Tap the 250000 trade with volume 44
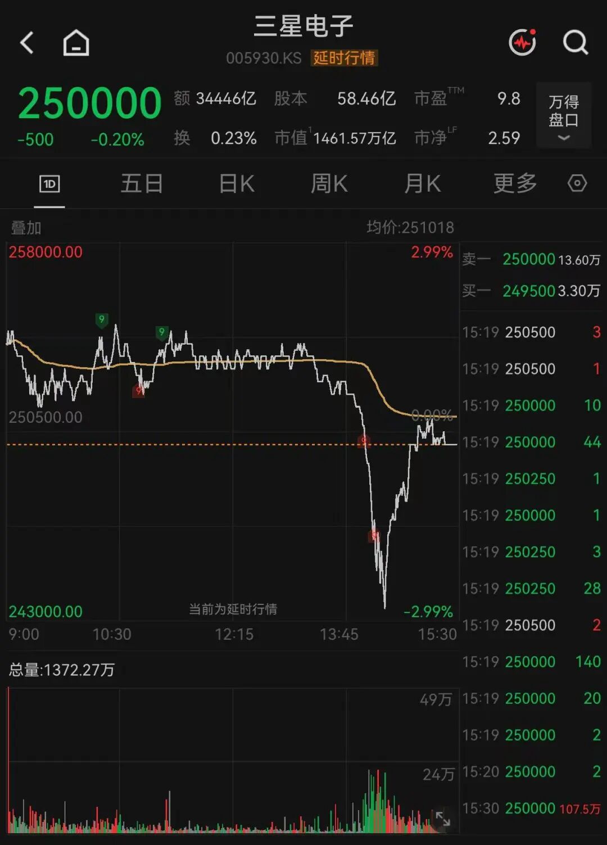This screenshot has height=845, width=607. click(531, 442)
